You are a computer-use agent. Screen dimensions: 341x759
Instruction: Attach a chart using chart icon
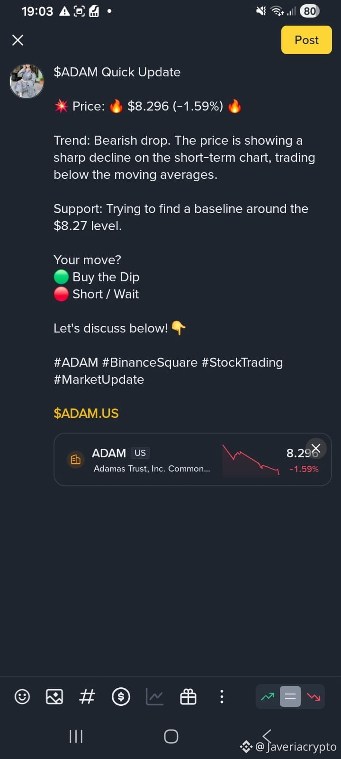[x=154, y=696]
